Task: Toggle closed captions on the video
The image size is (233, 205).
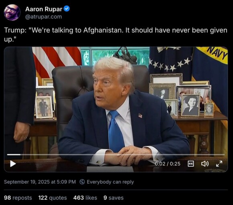Action: [191, 164]
